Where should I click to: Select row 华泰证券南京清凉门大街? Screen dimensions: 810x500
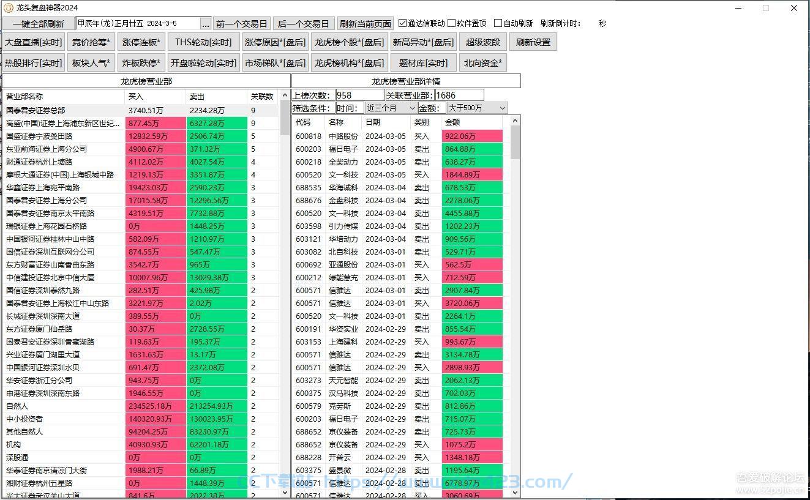click(x=141, y=470)
